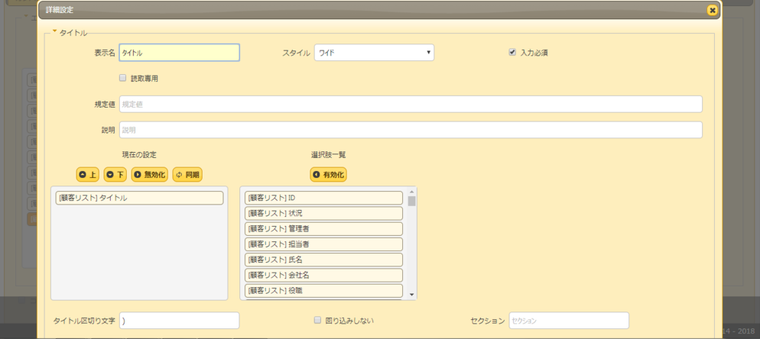
Task: Open the スタイル dropdown
Action: pos(374,53)
